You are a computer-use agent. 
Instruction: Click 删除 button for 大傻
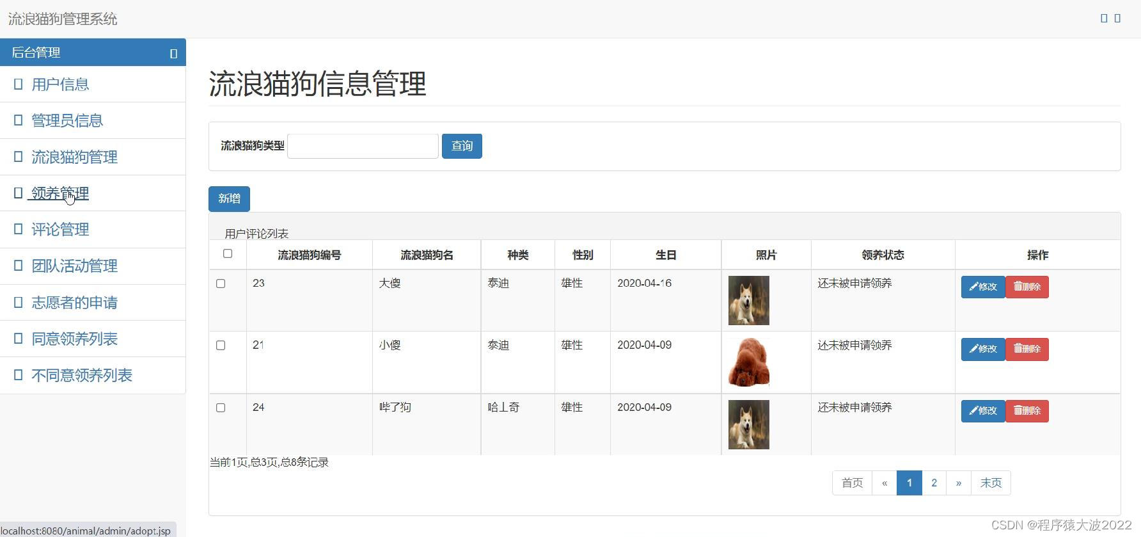(1027, 287)
